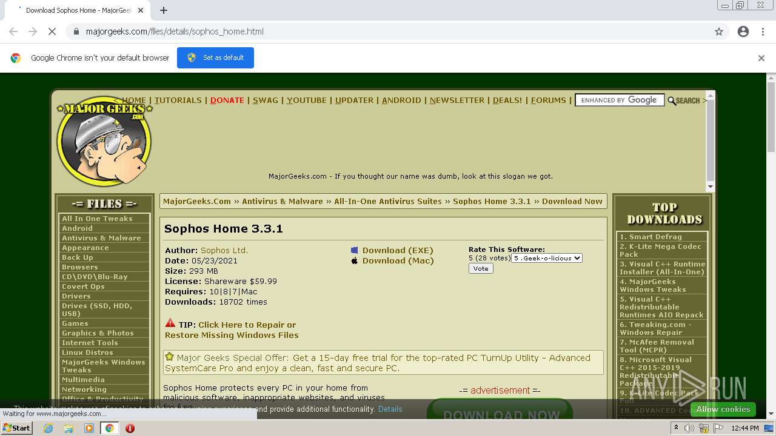Open the Chrome profile avatar
Viewport: 776px width, 436px height.
tap(743, 31)
